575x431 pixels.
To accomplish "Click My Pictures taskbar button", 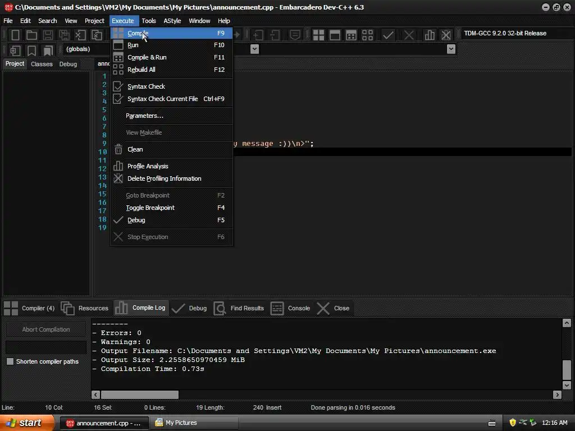I will tap(195, 423).
